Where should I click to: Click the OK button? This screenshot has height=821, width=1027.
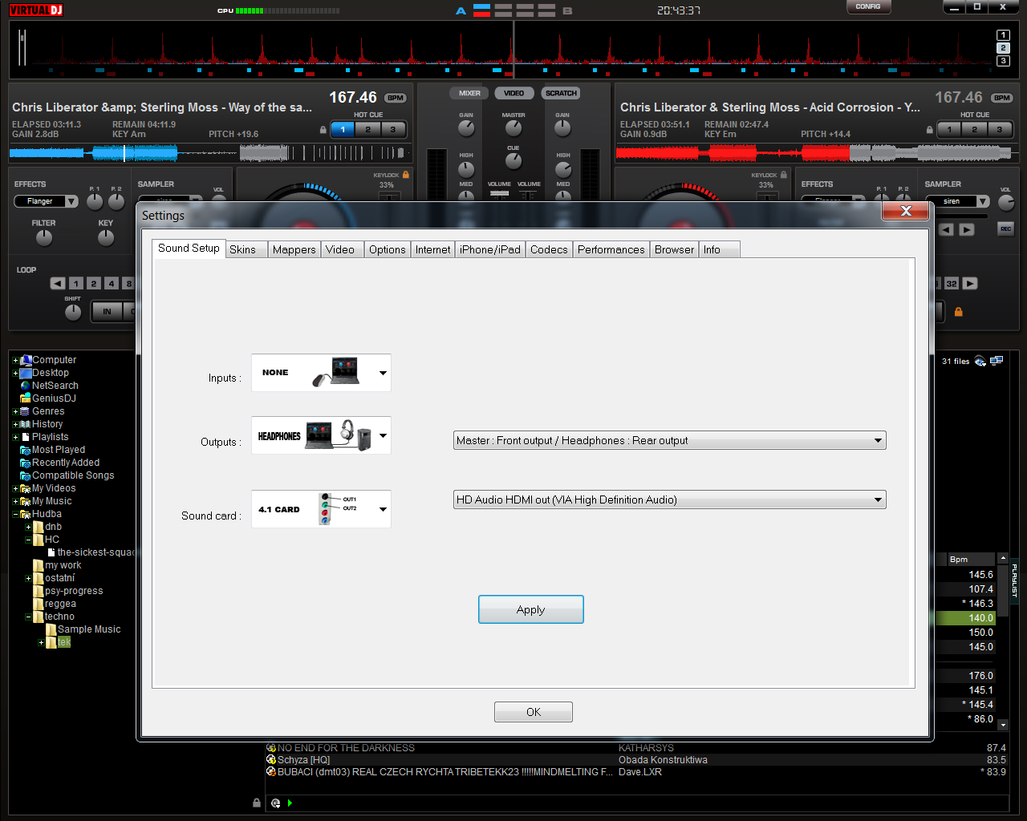(x=533, y=712)
